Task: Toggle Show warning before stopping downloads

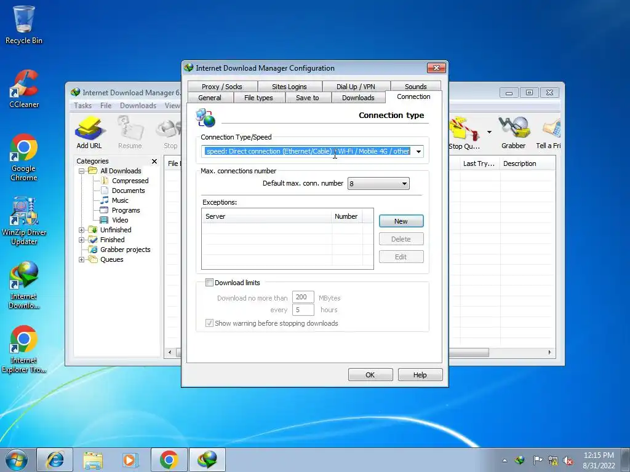Action: (209, 323)
